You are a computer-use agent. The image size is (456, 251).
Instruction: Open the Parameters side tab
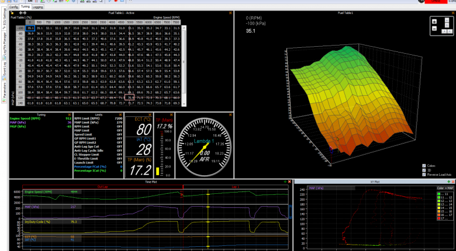click(4, 92)
